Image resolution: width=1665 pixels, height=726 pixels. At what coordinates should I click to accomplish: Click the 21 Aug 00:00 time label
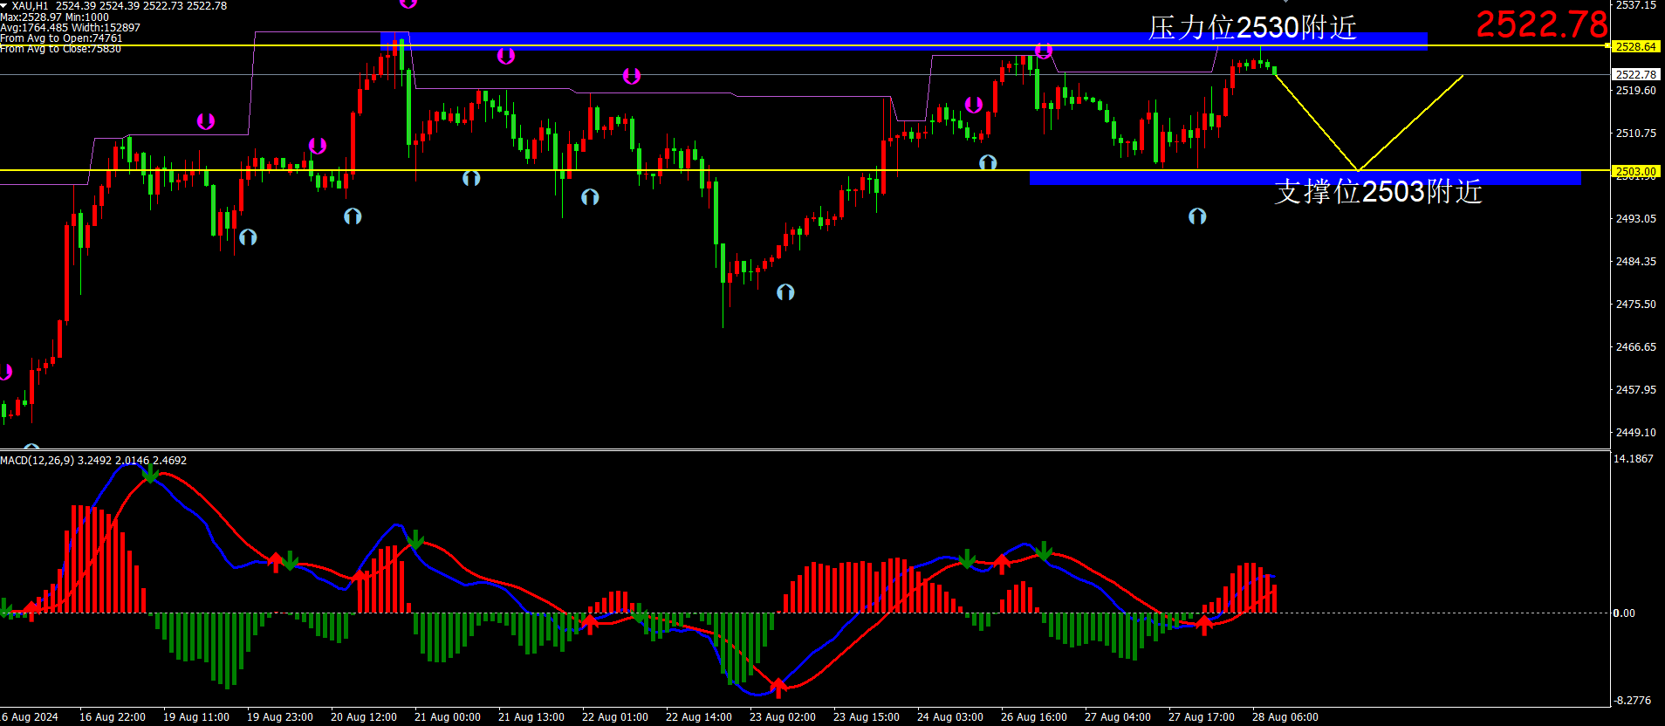448,716
